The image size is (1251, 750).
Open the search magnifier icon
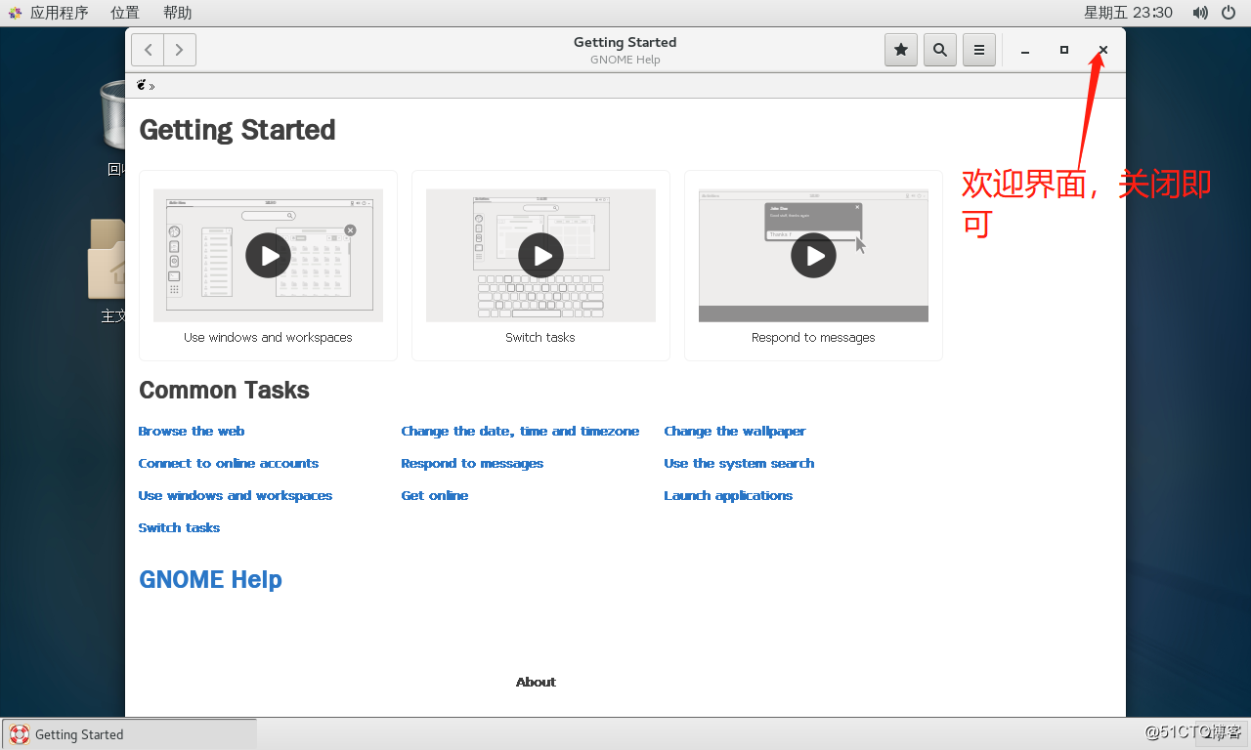click(940, 50)
